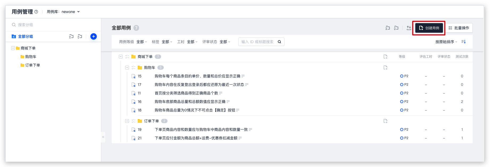Collapse 商城下单 node in the sidebar tree
This screenshot has width=490, height=167.
point(13,48)
